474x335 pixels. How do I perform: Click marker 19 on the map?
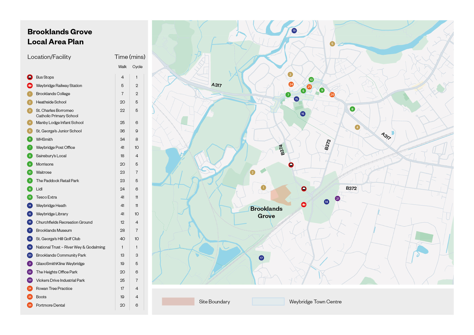coord(294,31)
